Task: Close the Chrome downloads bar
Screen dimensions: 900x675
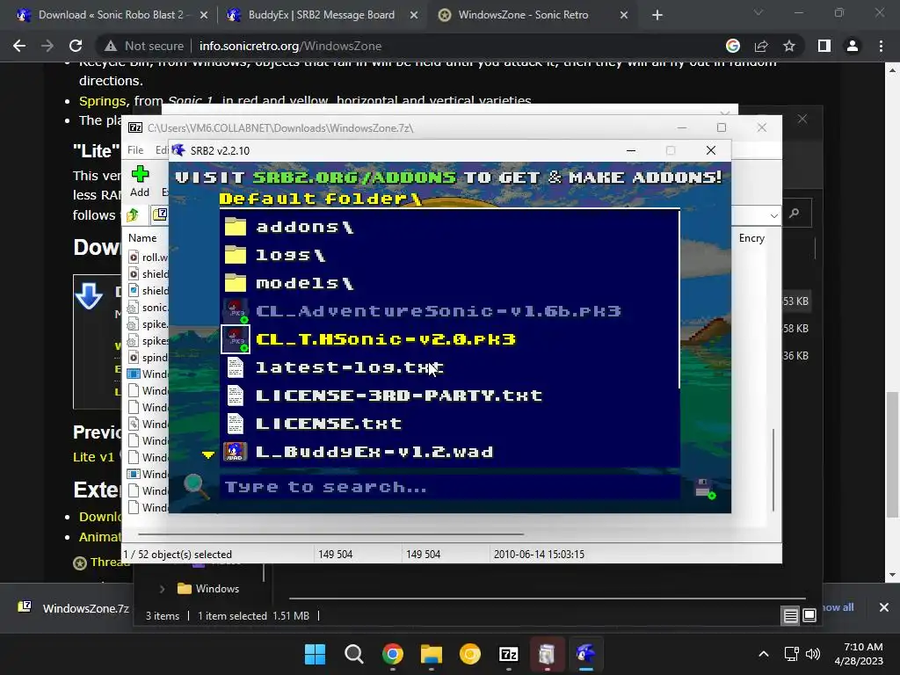Action: click(x=884, y=607)
